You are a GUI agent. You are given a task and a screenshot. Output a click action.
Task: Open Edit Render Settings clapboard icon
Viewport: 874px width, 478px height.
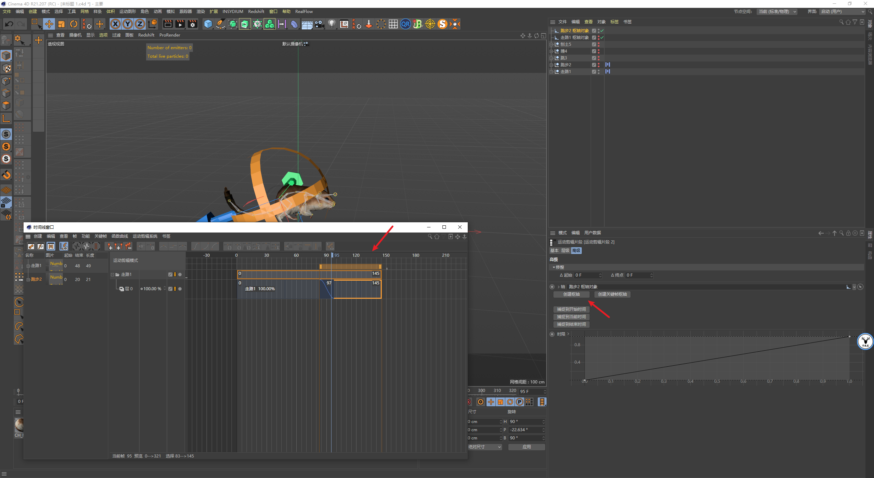(x=193, y=24)
